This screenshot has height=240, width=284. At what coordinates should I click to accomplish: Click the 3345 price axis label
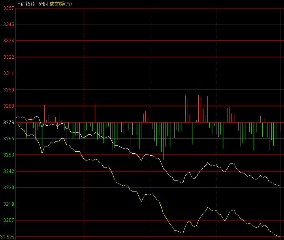[x=9, y=24]
